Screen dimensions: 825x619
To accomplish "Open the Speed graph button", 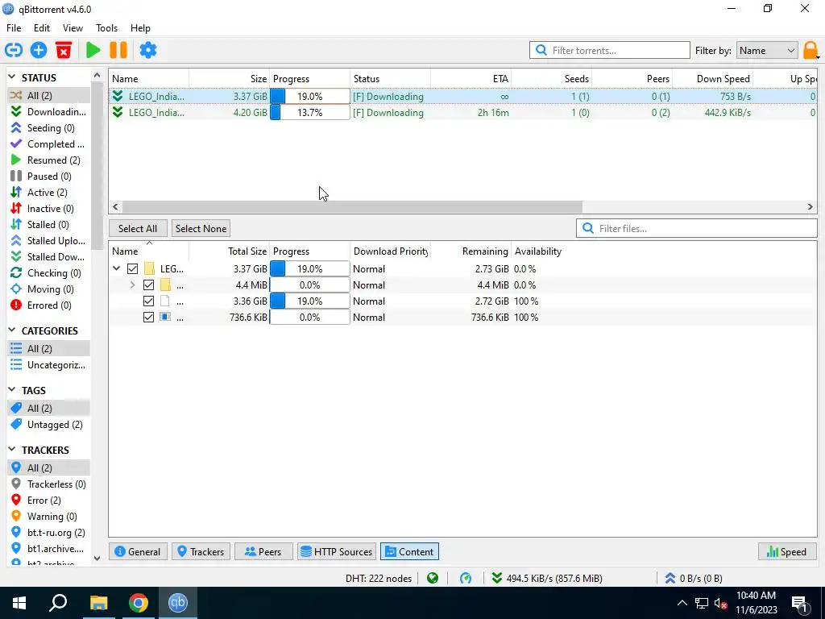I will 787,551.
